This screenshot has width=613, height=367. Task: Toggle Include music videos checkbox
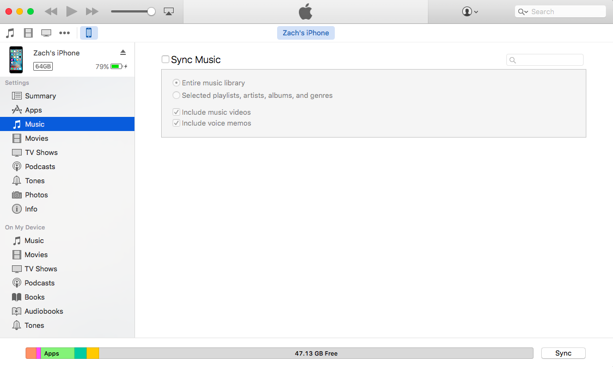tap(176, 112)
